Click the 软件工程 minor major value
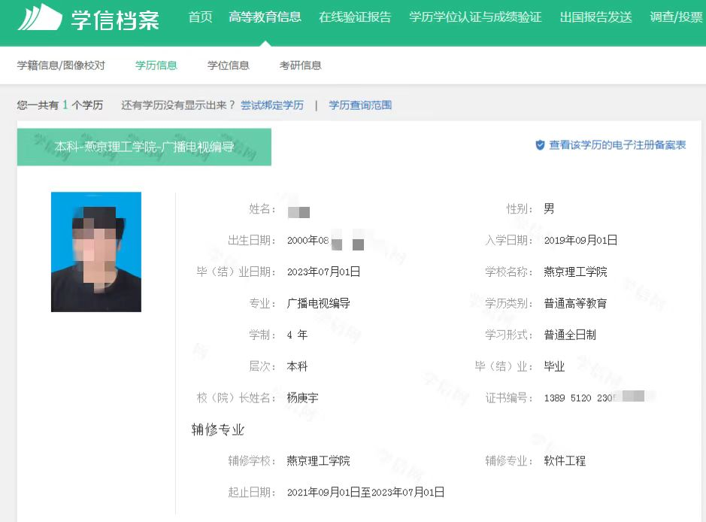This screenshot has width=706, height=522. click(565, 461)
